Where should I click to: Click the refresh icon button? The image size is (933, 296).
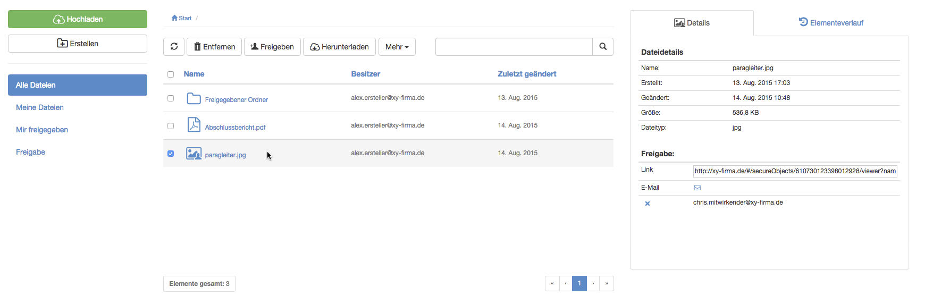tap(174, 47)
